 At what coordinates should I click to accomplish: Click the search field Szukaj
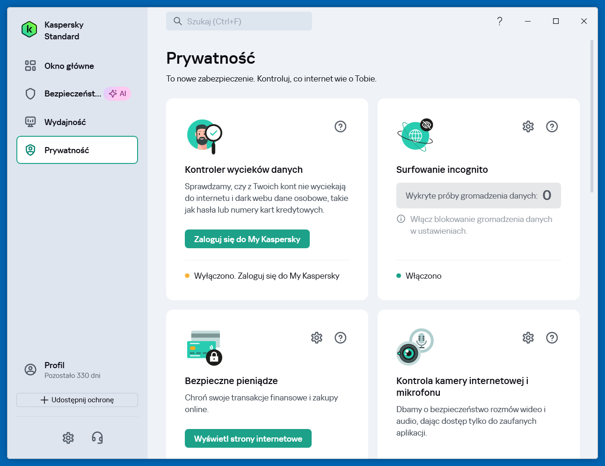(239, 21)
